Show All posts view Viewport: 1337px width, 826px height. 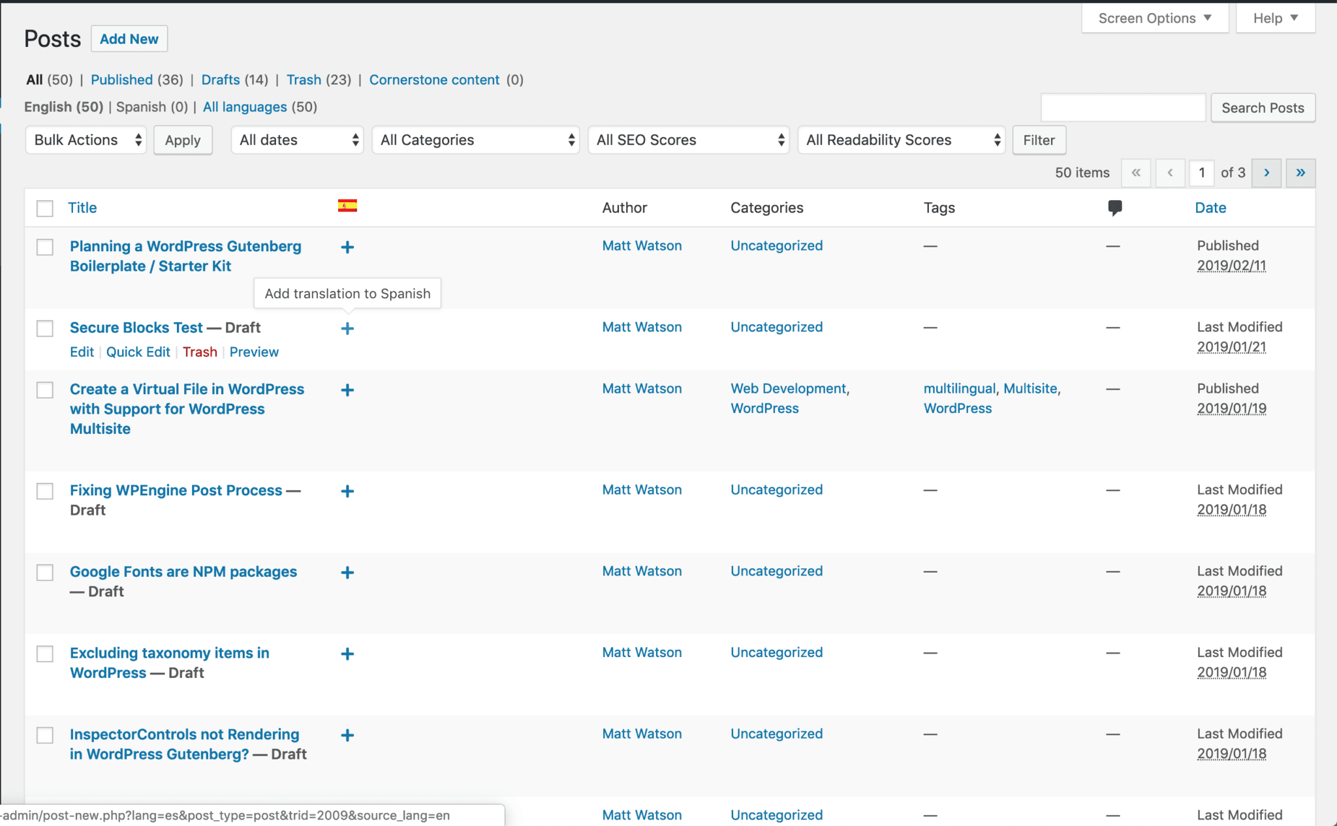[x=35, y=80]
